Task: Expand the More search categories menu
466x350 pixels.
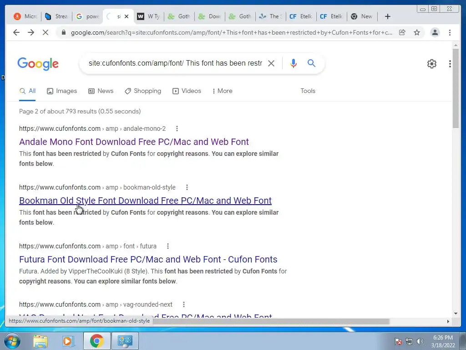Action: 222,91
